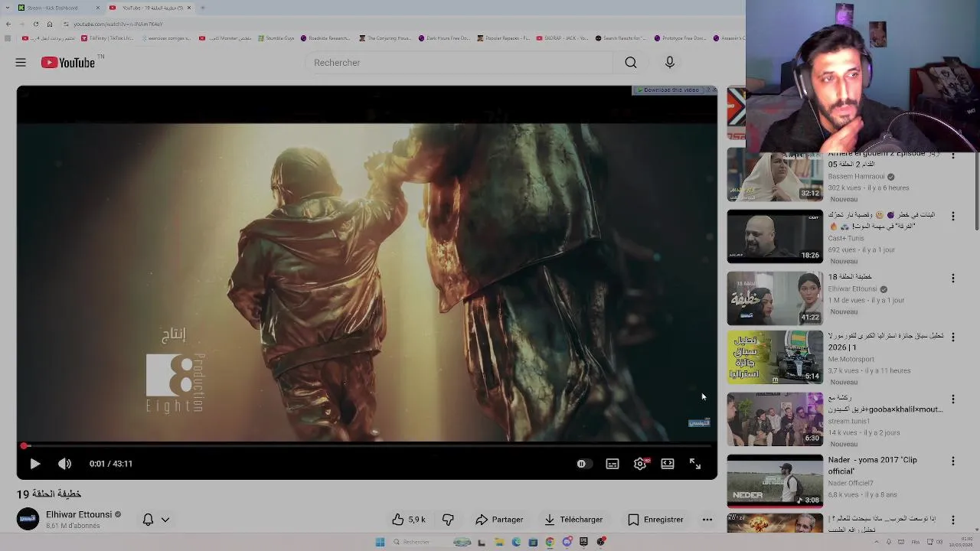Open the Me.Motorsport channel name
980x551 pixels.
(x=851, y=359)
